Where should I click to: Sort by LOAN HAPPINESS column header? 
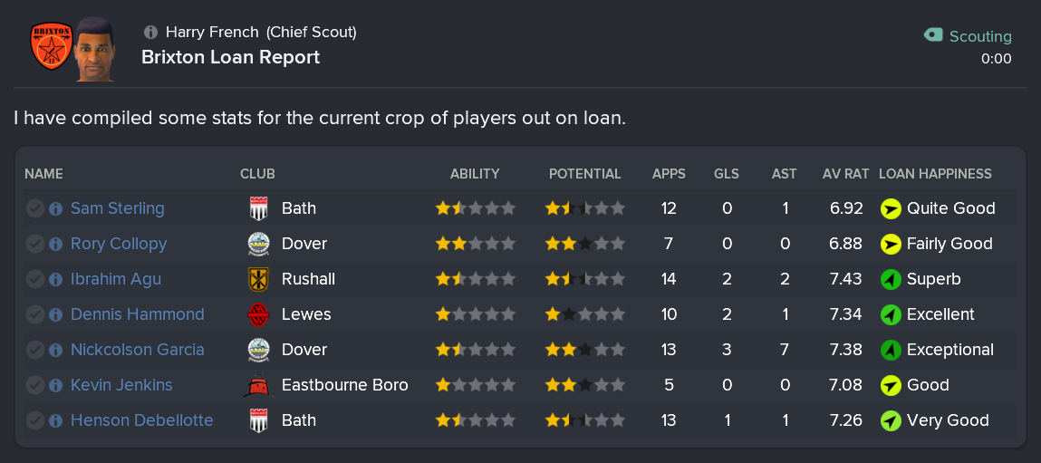pos(935,174)
